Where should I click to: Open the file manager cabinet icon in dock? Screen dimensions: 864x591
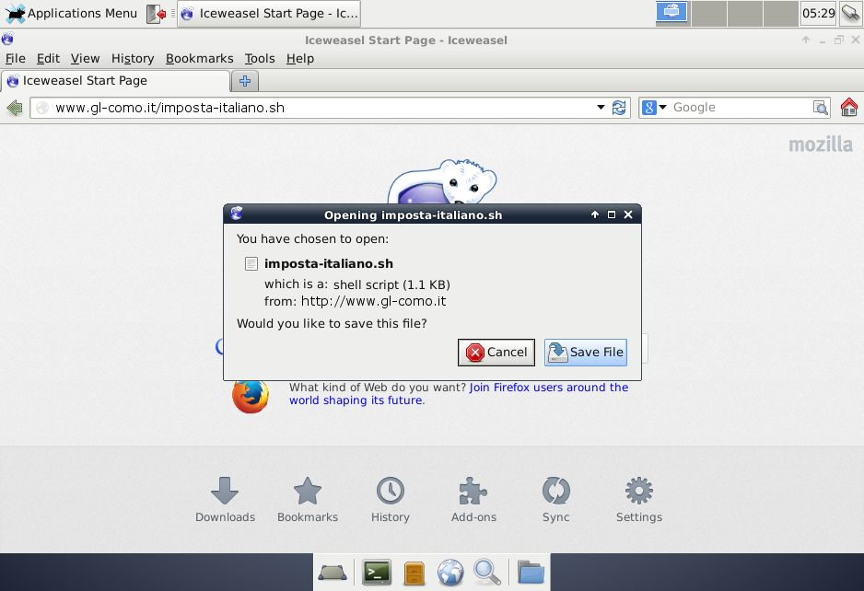(x=414, y=574)
